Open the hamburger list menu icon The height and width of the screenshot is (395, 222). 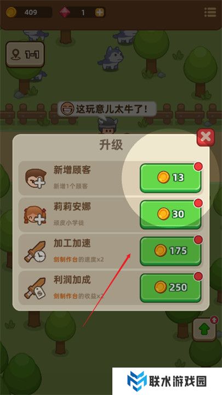point(210,12)
